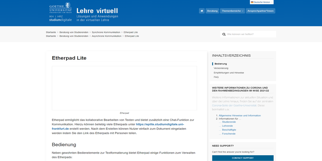322x161 pixels.
Task: Expand the Themenbereiche menu
Action: pyautogui.click(x=232, y=11)
